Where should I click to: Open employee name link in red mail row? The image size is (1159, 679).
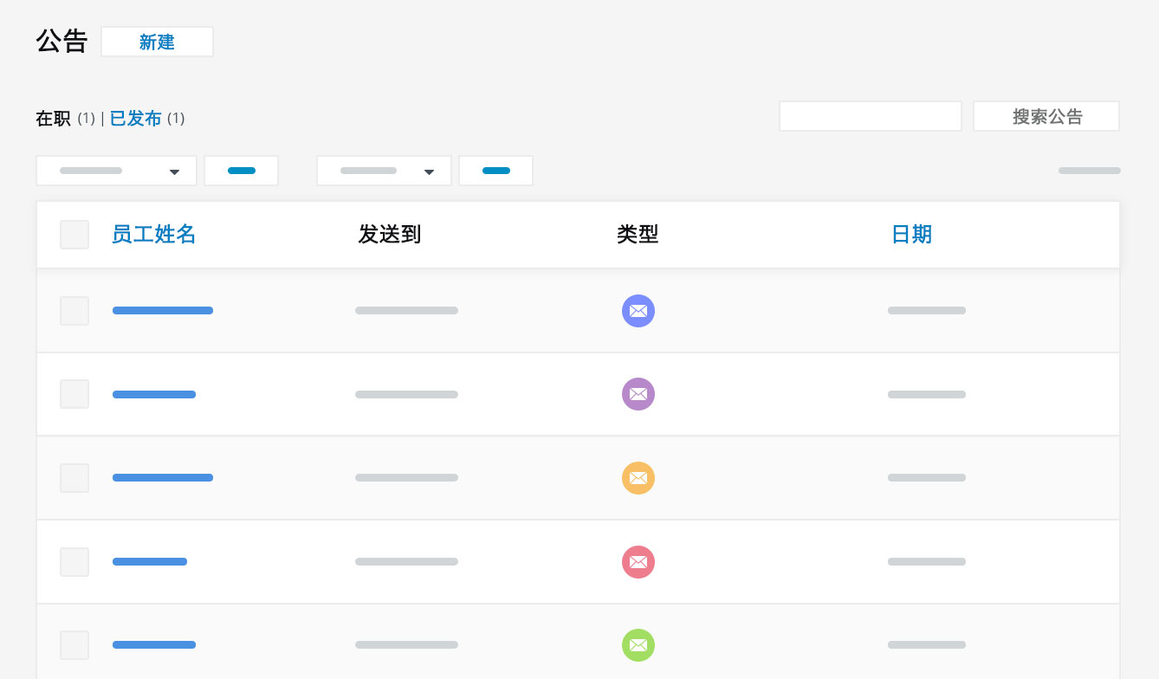(x=150, y=562)
